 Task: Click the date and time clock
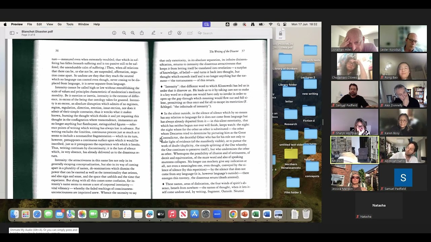pyautogui.click(x=304, y=24)
